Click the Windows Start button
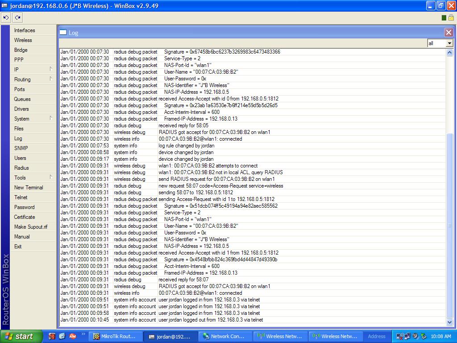The image size is (457, 343). pos(21,336)
